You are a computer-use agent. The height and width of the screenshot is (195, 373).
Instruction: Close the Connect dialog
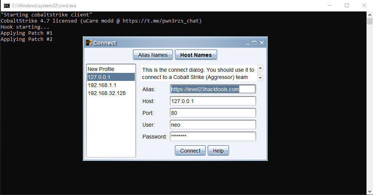[262, 43]
